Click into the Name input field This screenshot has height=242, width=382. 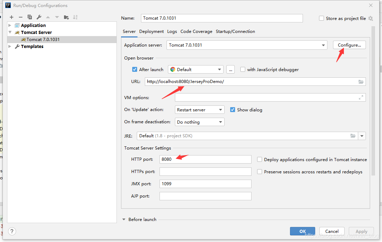222,18
